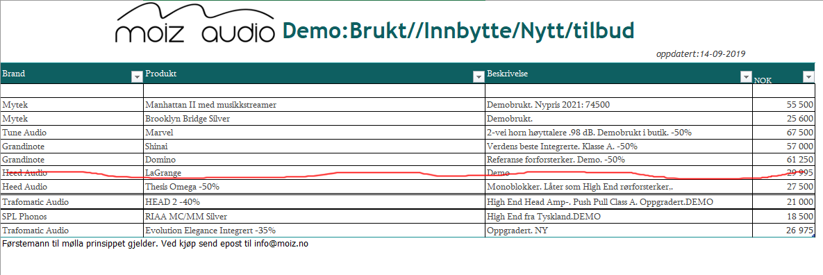Select Manhattan II med musikkstreamer cell
Viewport: 823px width, 275px height.
tap(314, 105)
